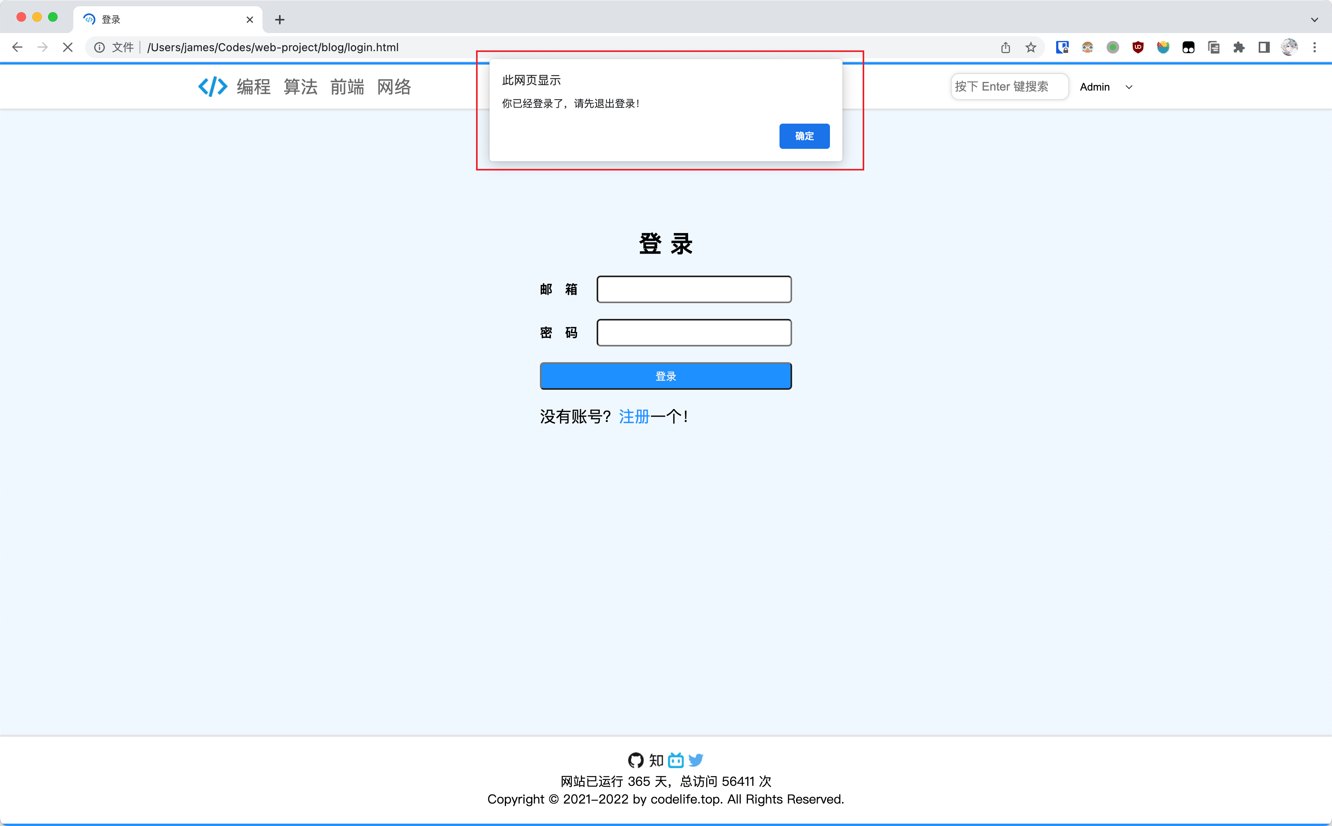Open the extensions puzzle icon
This screenshot has width=1332, height=826.
[1239, 48]
